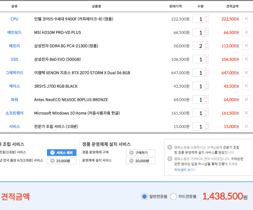Select the 일반전문몰 radio option
Screen dimensions: 253x210
pyautogui.click(x=144, y=196)
